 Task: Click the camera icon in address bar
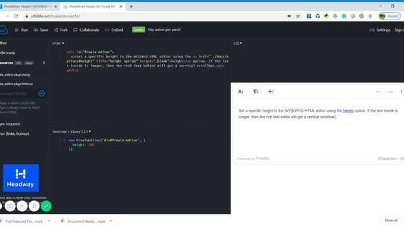tap(289, 16)
